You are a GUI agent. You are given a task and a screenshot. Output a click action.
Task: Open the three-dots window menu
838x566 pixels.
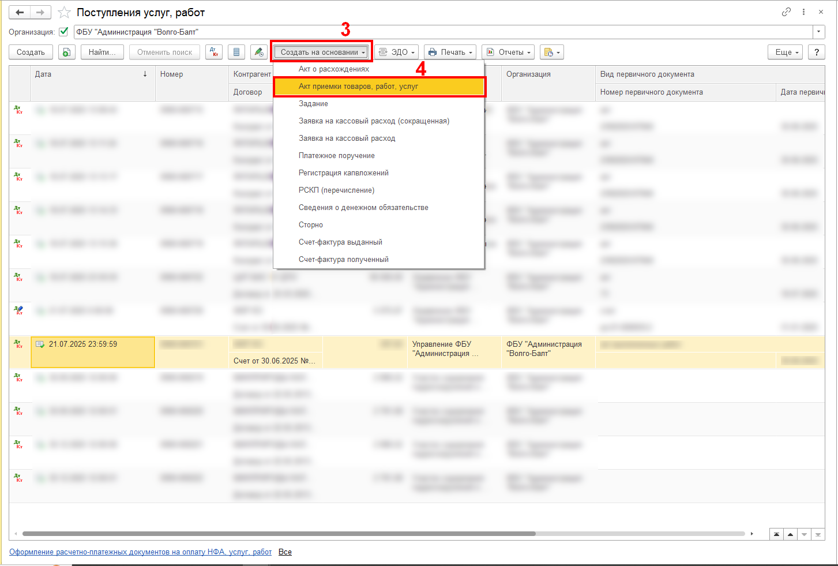803,12
